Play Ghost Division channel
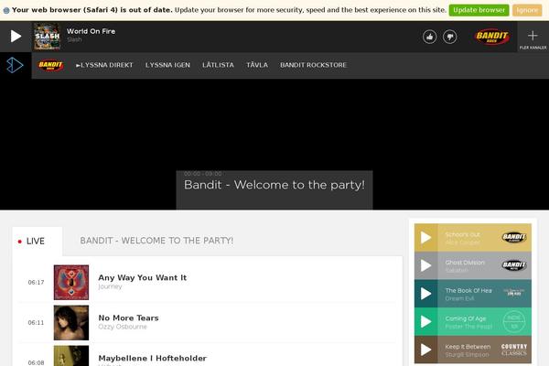 pos(425,265)
